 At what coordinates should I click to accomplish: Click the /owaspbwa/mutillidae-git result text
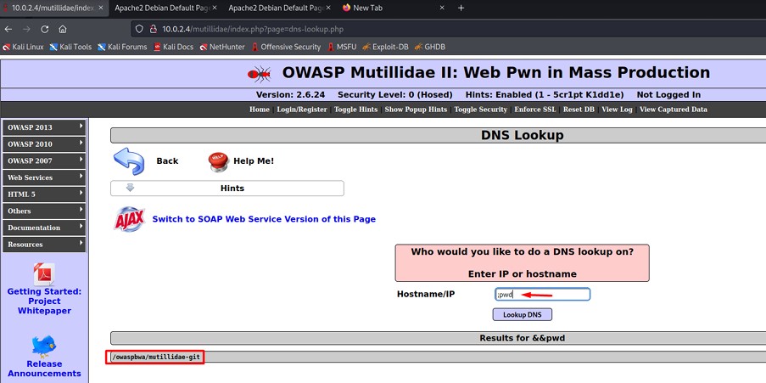click(x=156, y=358)
